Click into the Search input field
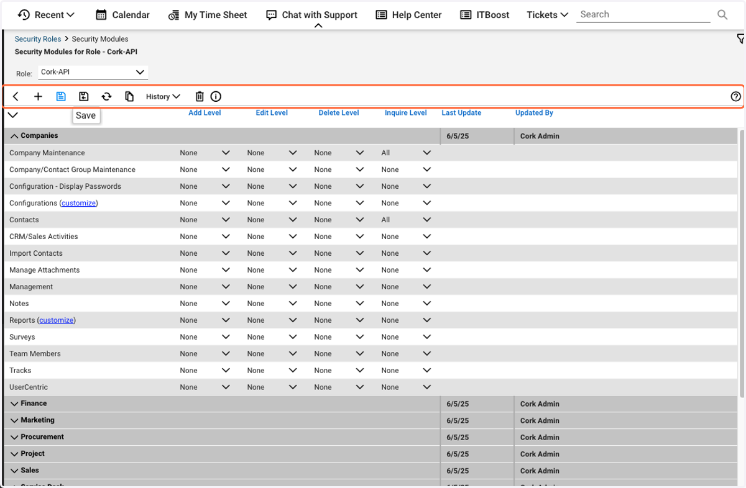 click(643, 14)
